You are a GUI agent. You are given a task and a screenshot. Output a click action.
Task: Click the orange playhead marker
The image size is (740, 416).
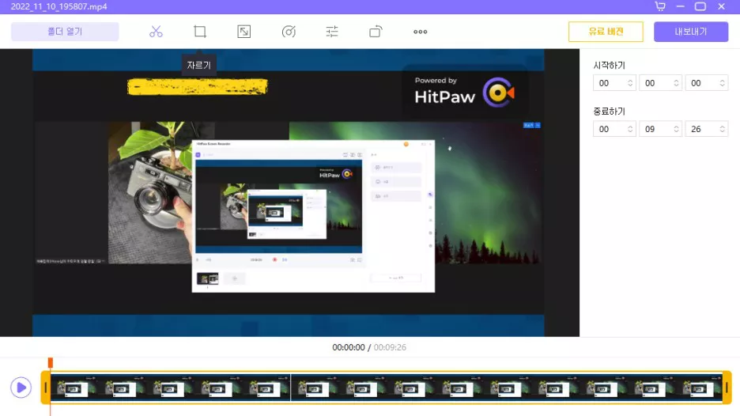pyautogui.click(x=51, y=362)
